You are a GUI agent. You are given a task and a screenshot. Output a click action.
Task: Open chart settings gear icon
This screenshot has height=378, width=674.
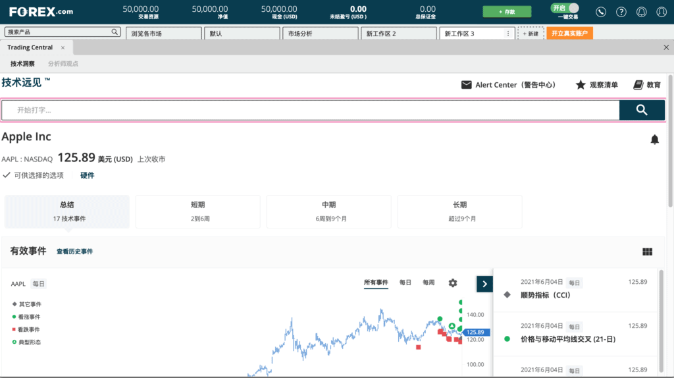[453, 283]
